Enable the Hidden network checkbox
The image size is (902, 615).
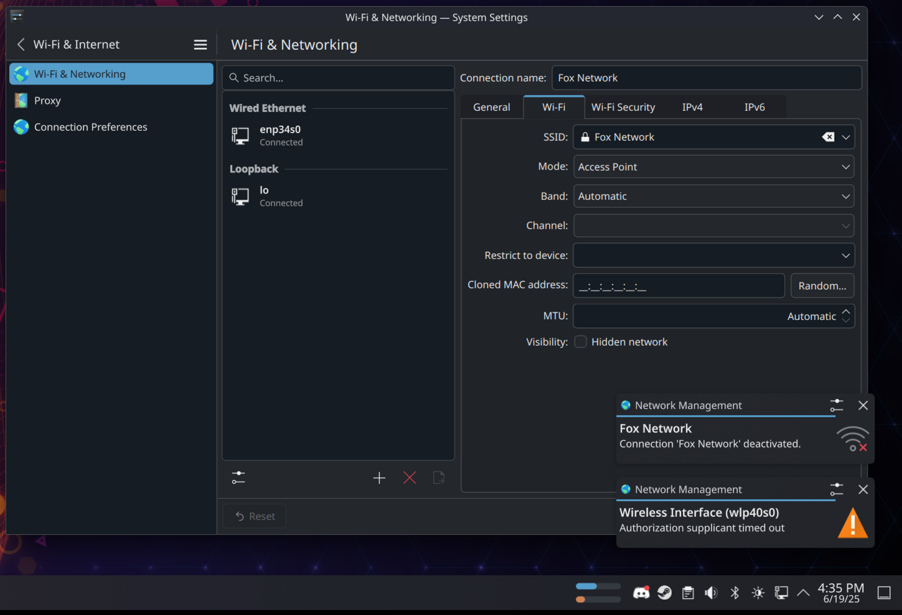pyautogui.click(x=580, y=342)
